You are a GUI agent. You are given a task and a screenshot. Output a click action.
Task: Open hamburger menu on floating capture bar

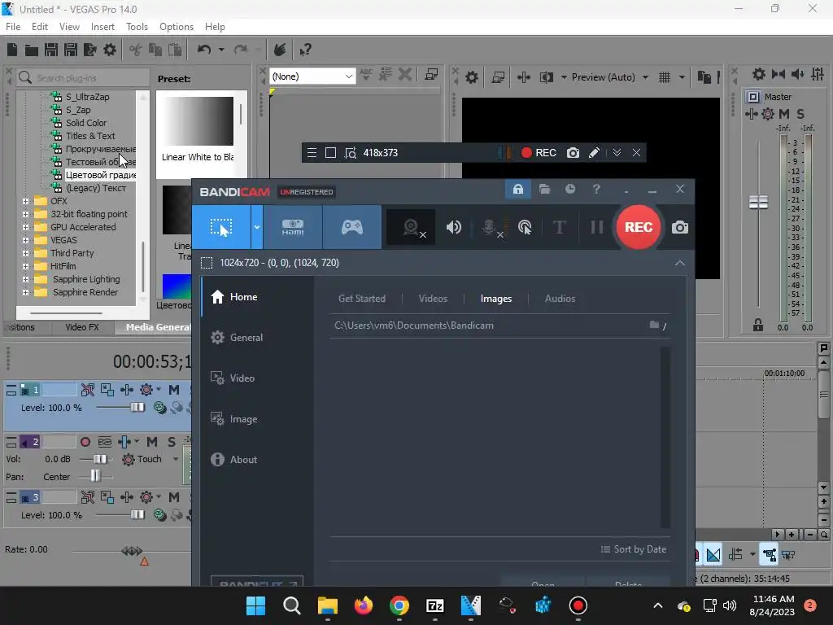tap(312, 153)
